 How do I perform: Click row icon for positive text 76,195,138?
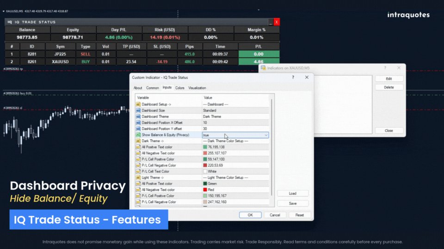pyautogui.click(x=138, y=147)
